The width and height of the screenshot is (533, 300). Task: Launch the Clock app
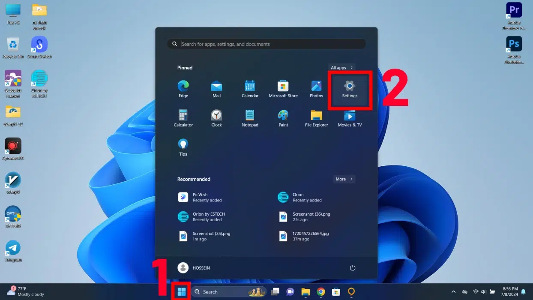(216, 118)
